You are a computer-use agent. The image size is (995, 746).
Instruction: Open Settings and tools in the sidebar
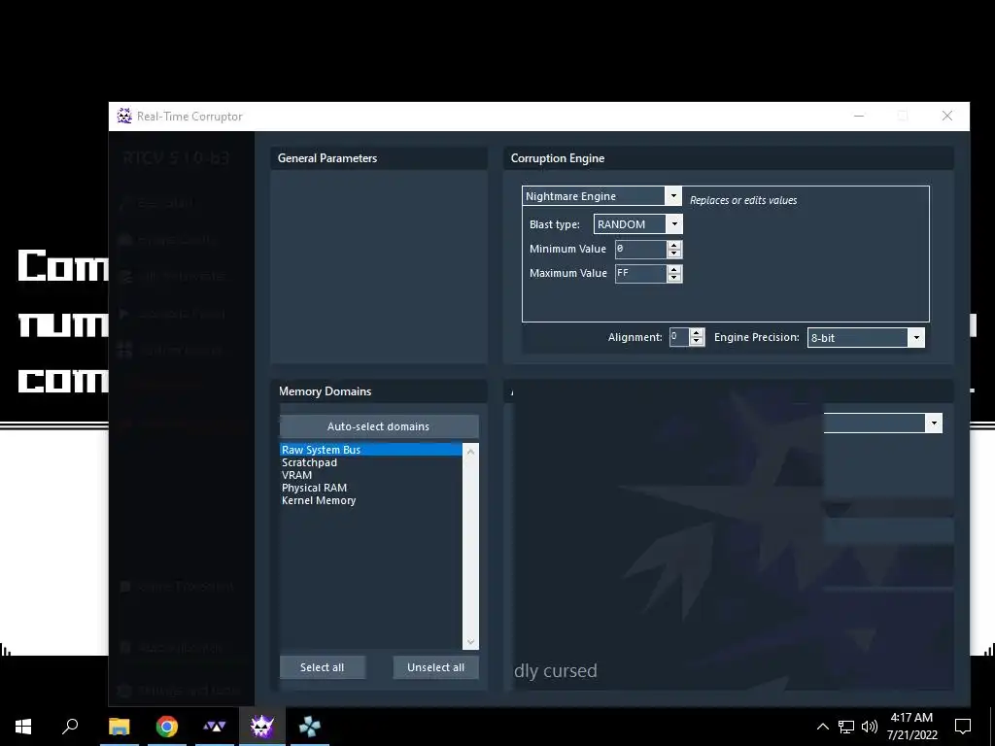coord(180,691)
